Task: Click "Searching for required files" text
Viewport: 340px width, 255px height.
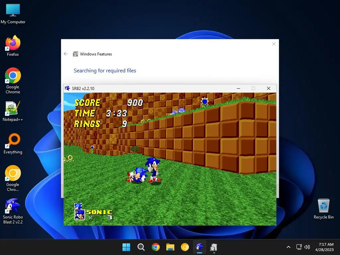Action: point(105,70)
